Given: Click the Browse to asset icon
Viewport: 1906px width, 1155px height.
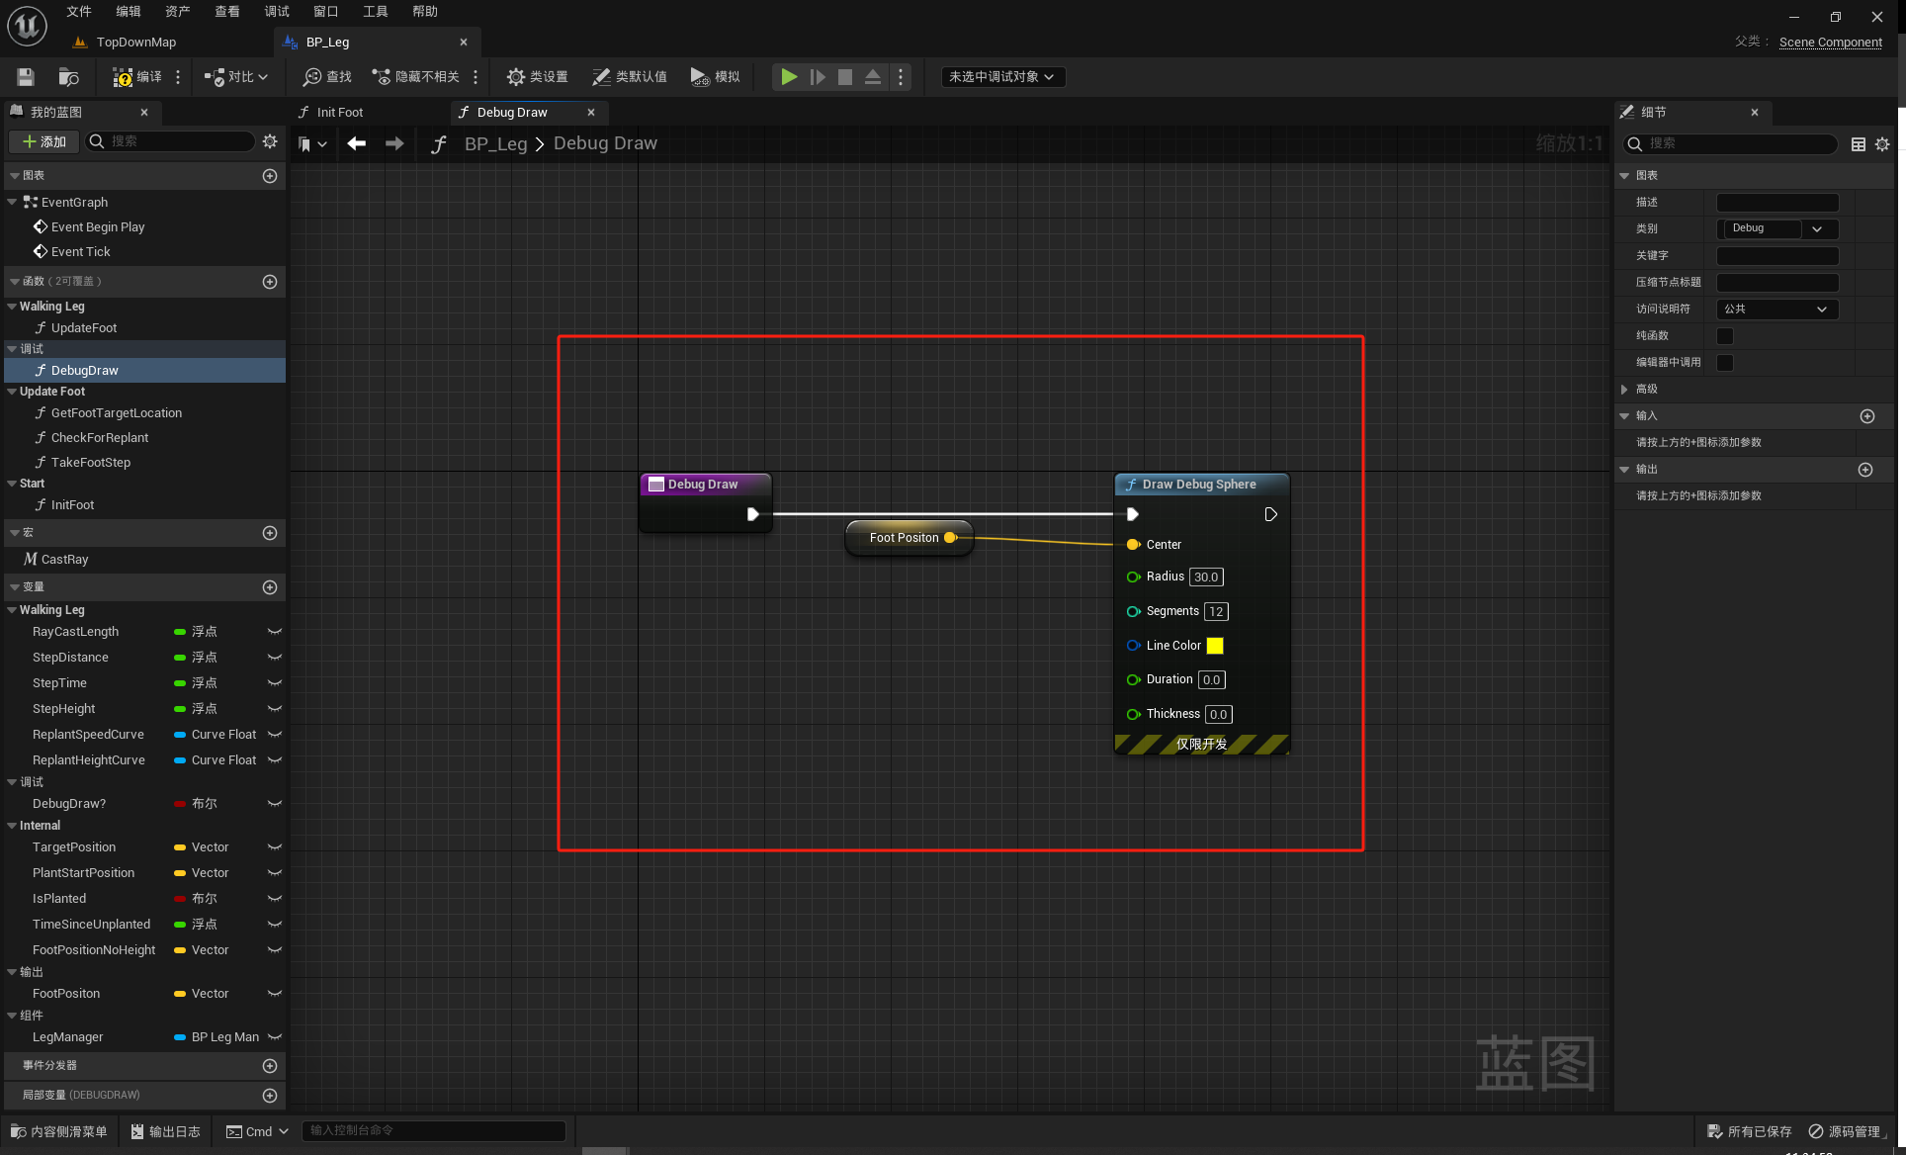Looking at the screenshot, I should [68, 77].
